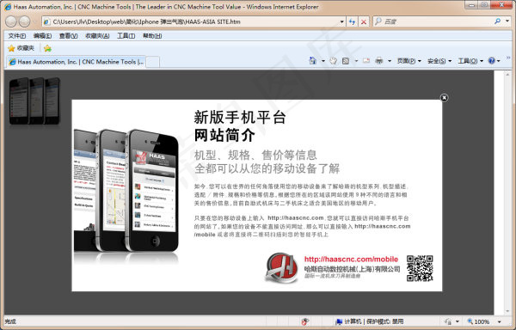Click the zoom magnifier icon in status bar

click(470, 321)
